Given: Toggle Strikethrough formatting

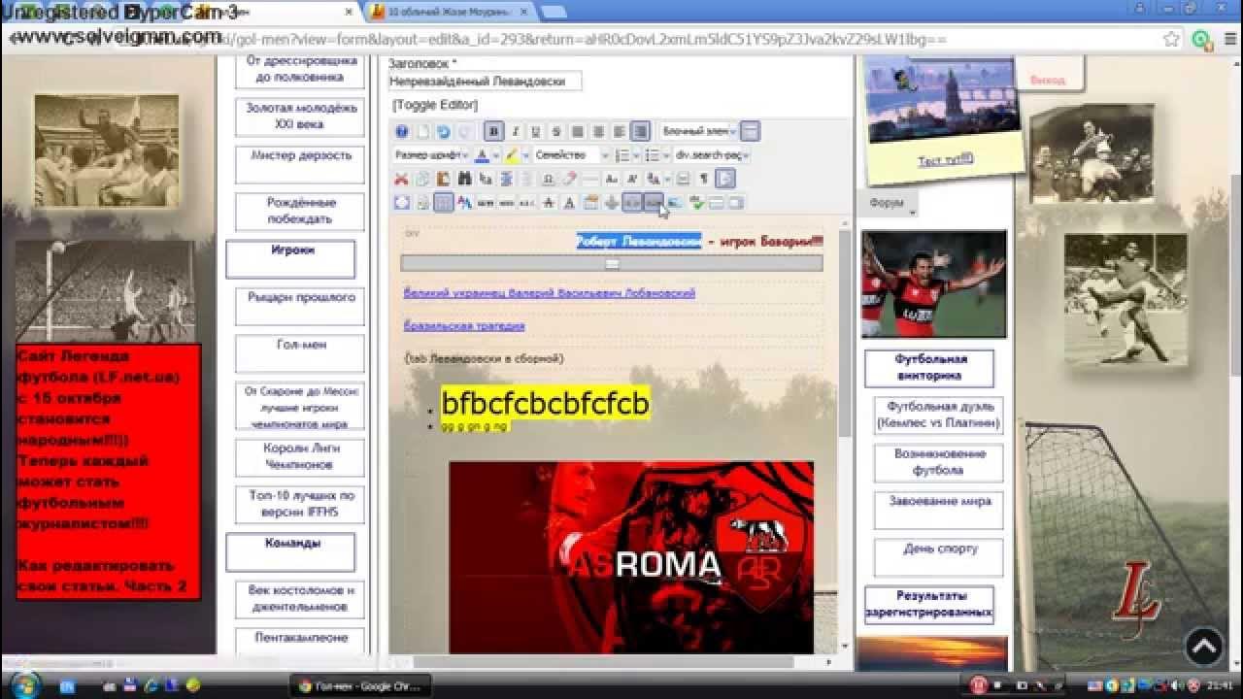Looking at the screenshot, I should [x=555, y=131].
